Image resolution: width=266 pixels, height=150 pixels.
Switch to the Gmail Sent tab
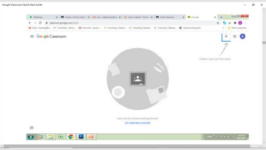tap(106, 17)
